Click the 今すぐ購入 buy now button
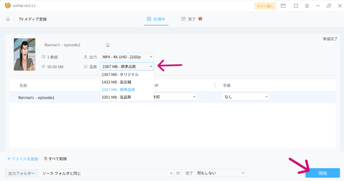The width and height of the screenshot is (344, 181). tap(265, 6)
